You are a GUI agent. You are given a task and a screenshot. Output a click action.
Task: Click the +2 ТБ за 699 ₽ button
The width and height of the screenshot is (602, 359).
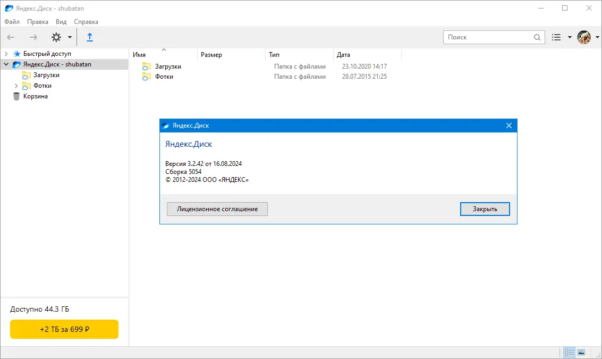point(64,329)
